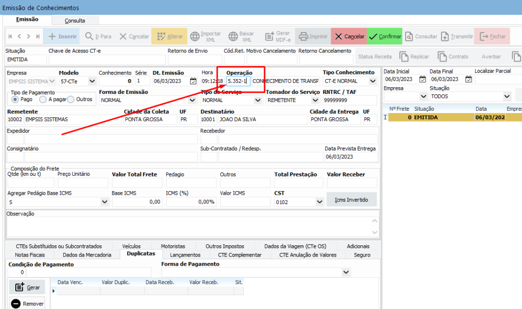Go to next record arrow

click(x=29, y=36)
